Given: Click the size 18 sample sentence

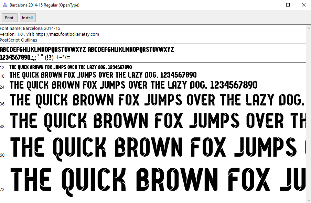Looking at the screenshot, I should [103, 75].
